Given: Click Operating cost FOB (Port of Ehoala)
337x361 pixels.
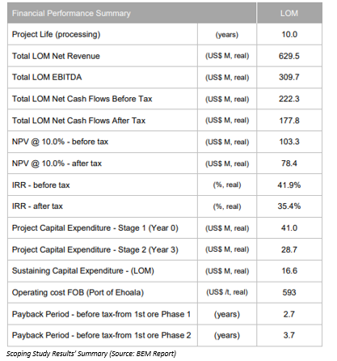Looking at the screenshot, I should (x=78, y=292).
